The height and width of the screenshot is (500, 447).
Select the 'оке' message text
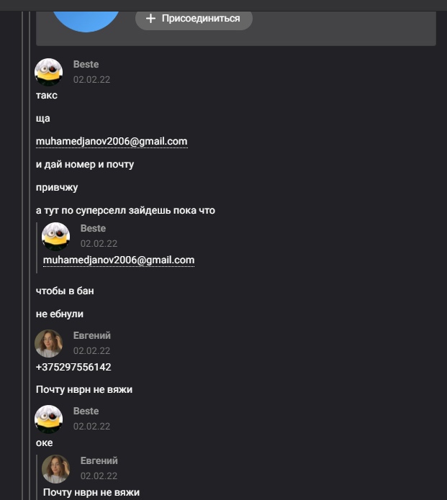(44, 443)
